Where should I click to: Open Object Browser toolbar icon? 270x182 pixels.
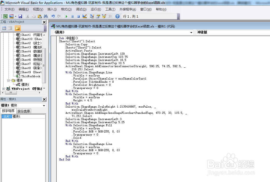coord(104,16)
